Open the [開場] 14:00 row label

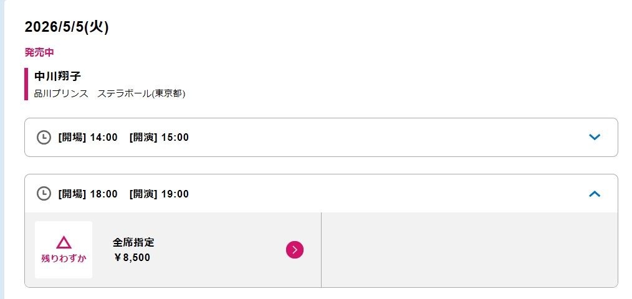coord(88,137)
